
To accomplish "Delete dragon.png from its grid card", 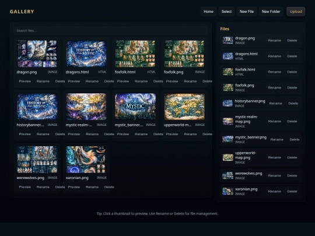I will pyautogui.click(x=60, y=81).
